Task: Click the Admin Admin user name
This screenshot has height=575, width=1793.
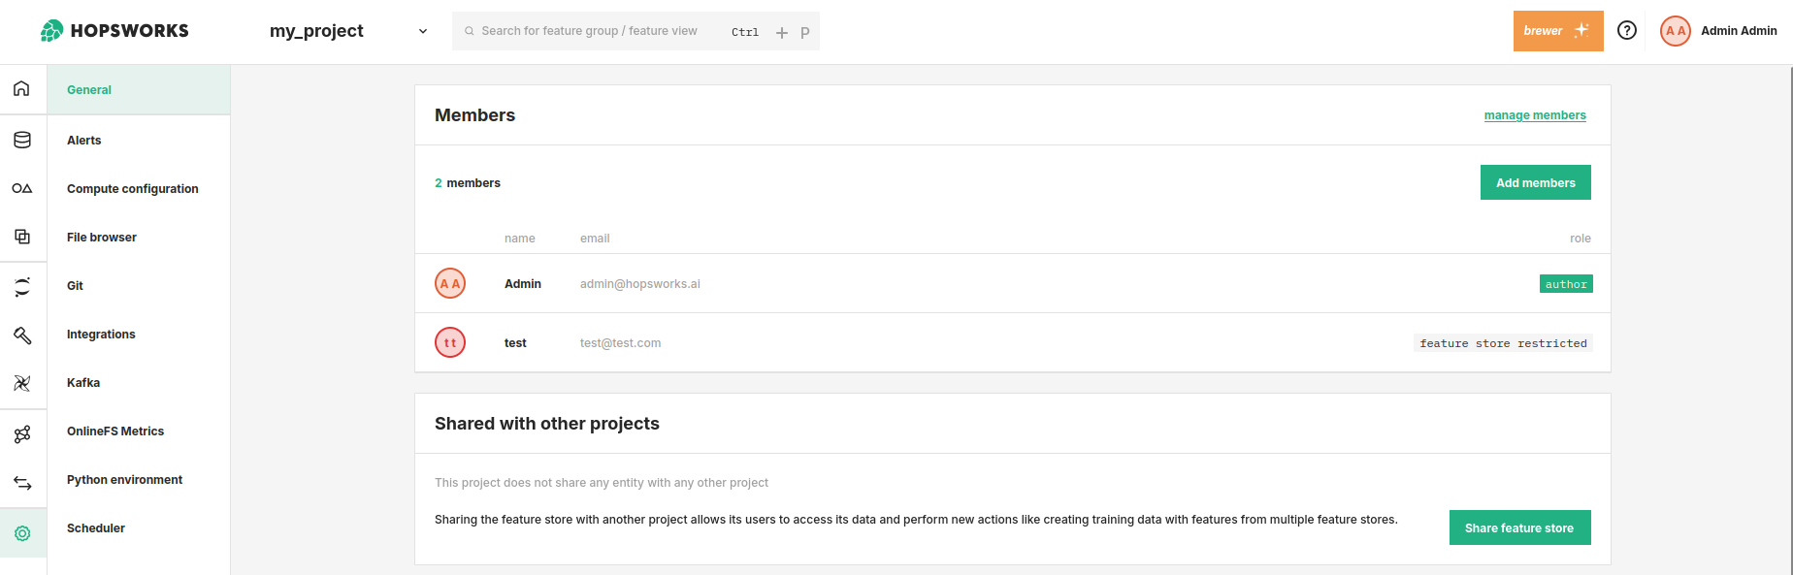Action: (1739, 31)
